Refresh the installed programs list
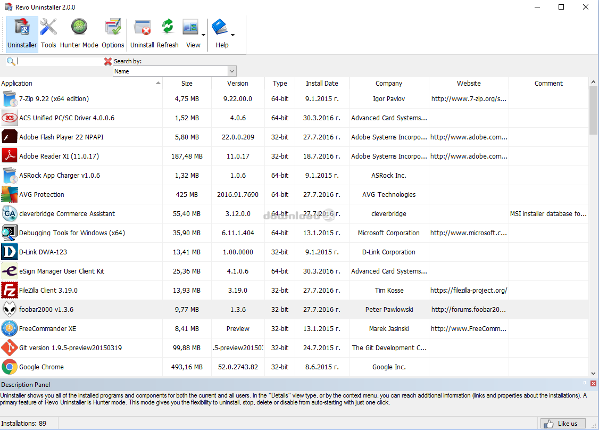599x430 pixels. pyautogui.click(x=168, y=27)
